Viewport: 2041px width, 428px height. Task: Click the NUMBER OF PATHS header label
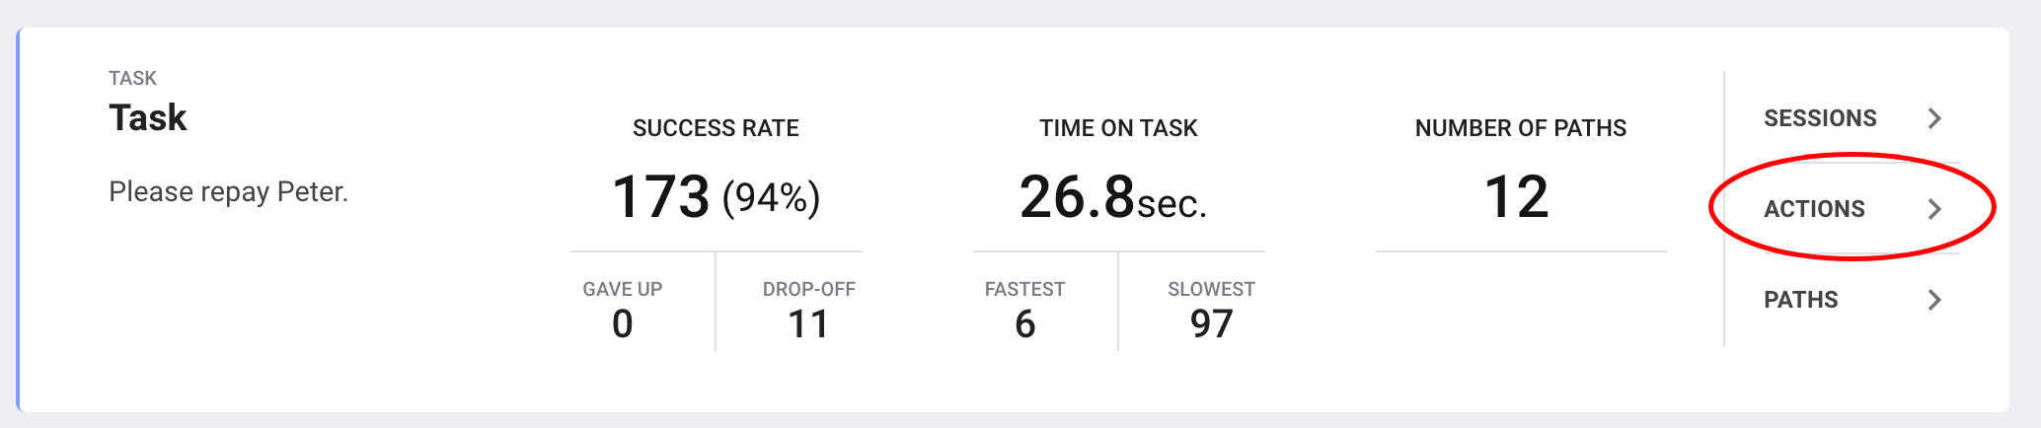pyautogui.click(x=1521, y=128)
